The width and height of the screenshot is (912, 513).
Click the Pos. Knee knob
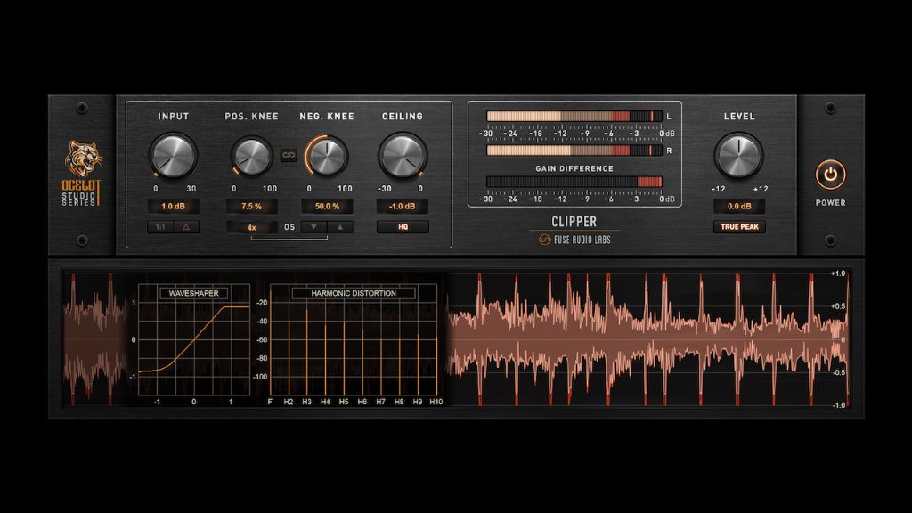coord(251,156)
